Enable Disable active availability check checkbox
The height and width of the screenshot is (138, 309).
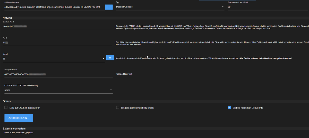118,107
